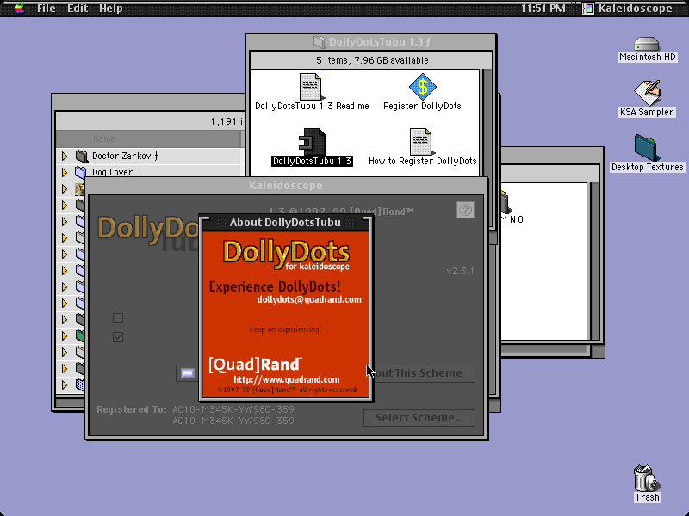Click the folder icon in DollyDotsTubu 1.3 ƒ title bar
Screen dimensions: 689x516
click(x=319, y=41)
